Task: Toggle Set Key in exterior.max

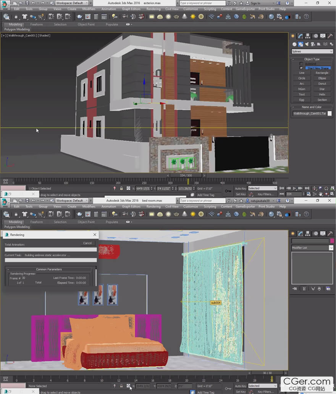Action: click(x=240, y=194)
